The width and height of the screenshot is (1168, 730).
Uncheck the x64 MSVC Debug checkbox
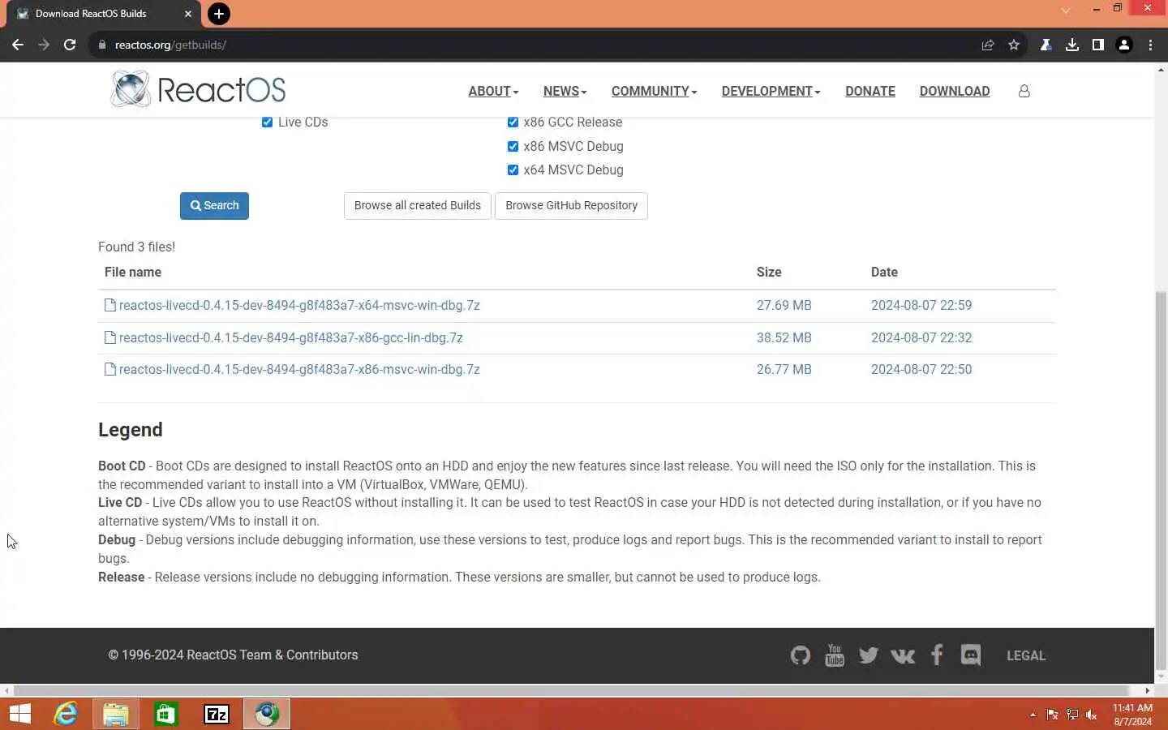tap(513, 170)
